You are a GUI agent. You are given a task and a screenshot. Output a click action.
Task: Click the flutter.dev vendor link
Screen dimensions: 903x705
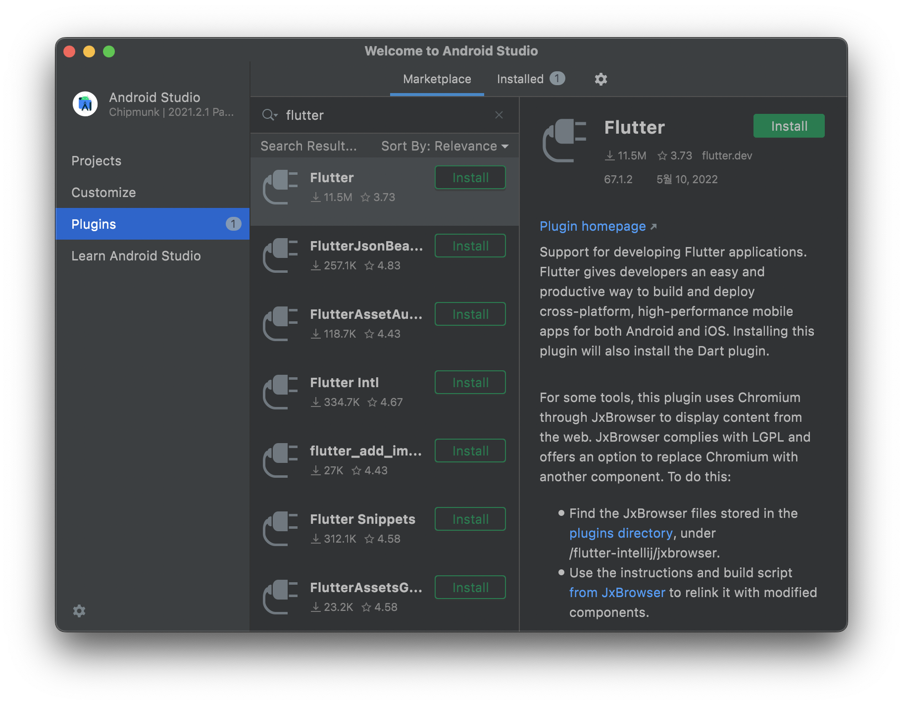[x=727, y=156]
